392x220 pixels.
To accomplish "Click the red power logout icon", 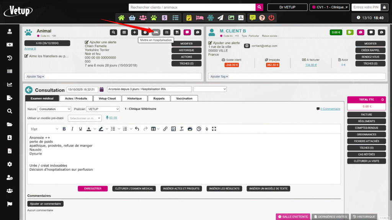I will 271,18.
